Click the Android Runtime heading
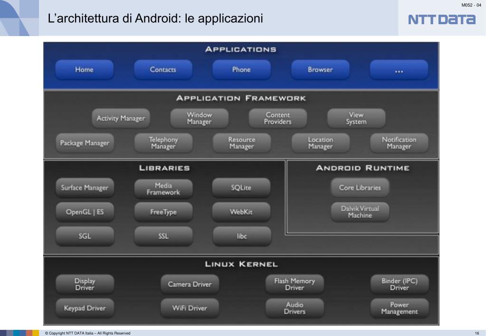Image resolution: width=486 pixels, height=336 pixels. [x=362, y=168]
